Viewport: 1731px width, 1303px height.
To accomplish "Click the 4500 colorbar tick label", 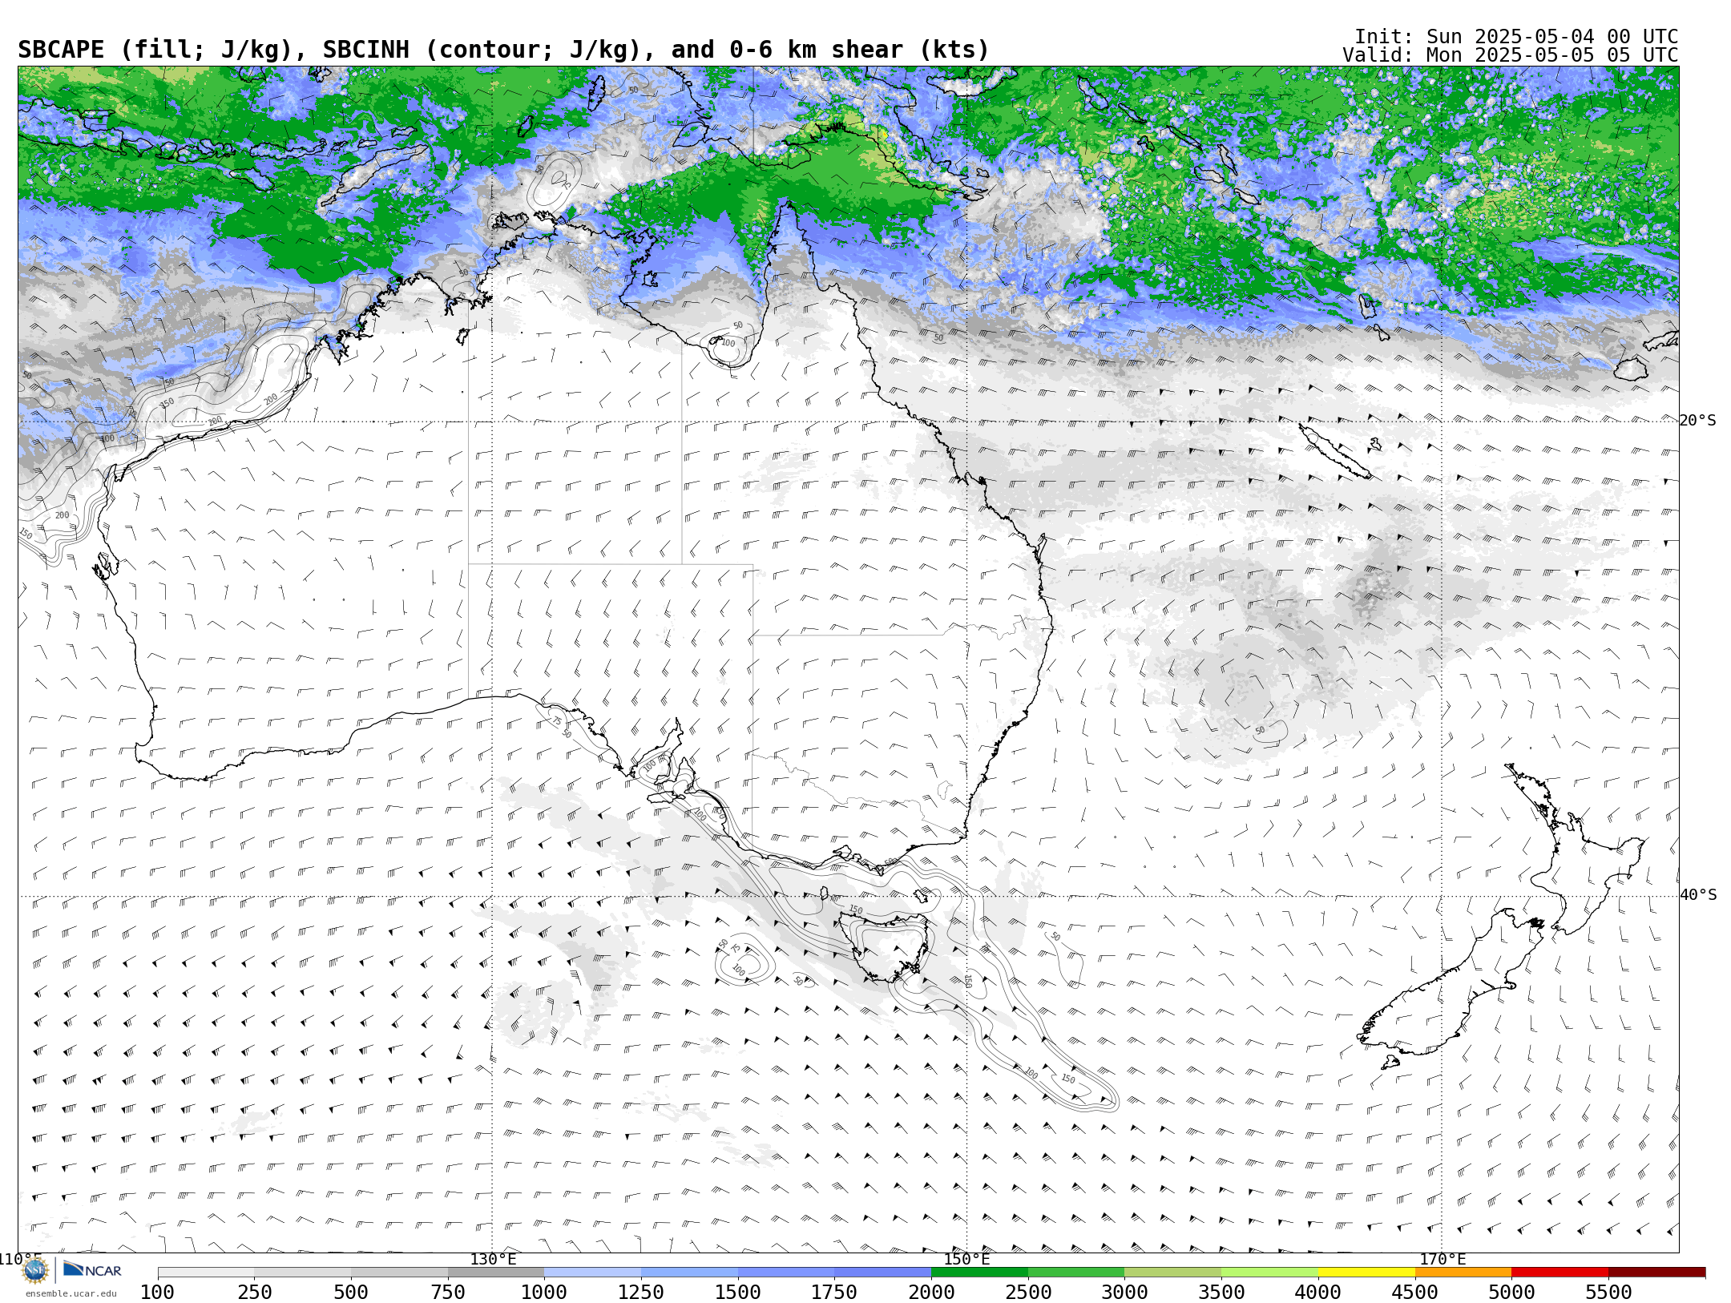I will coord(1415,1292).
